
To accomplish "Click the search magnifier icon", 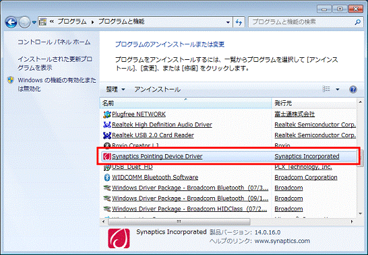I will (357, 22).
